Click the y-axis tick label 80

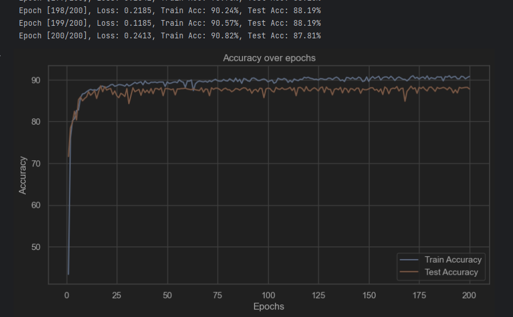pos(36,122)
